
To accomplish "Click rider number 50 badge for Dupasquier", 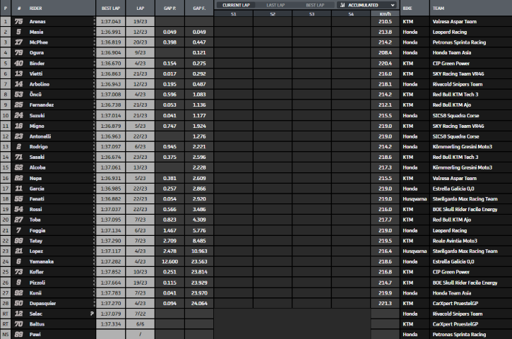I will tap(18, 303).
